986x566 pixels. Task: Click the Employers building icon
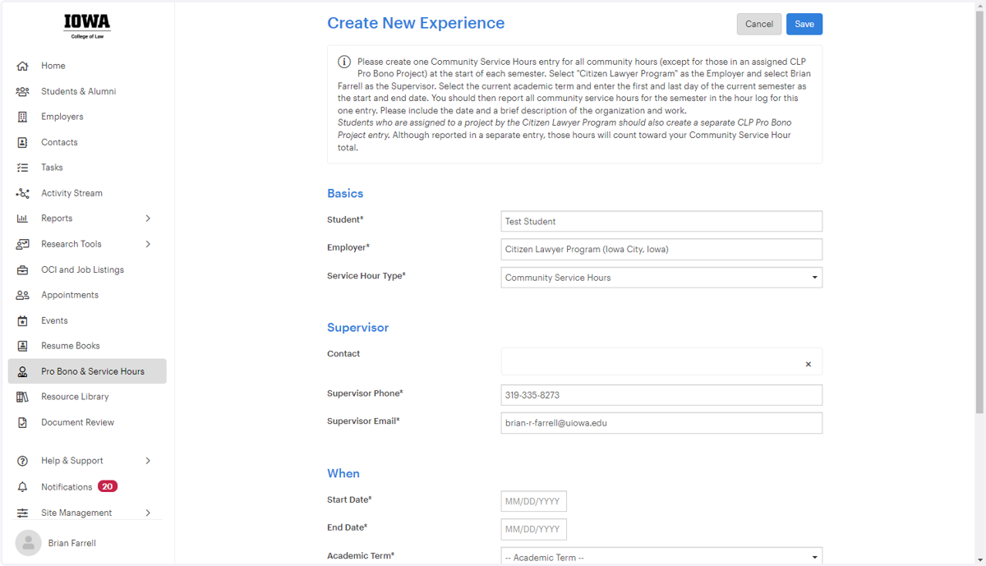[23, 117]
